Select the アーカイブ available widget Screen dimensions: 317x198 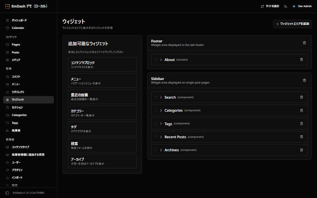[x=102, y=161]
